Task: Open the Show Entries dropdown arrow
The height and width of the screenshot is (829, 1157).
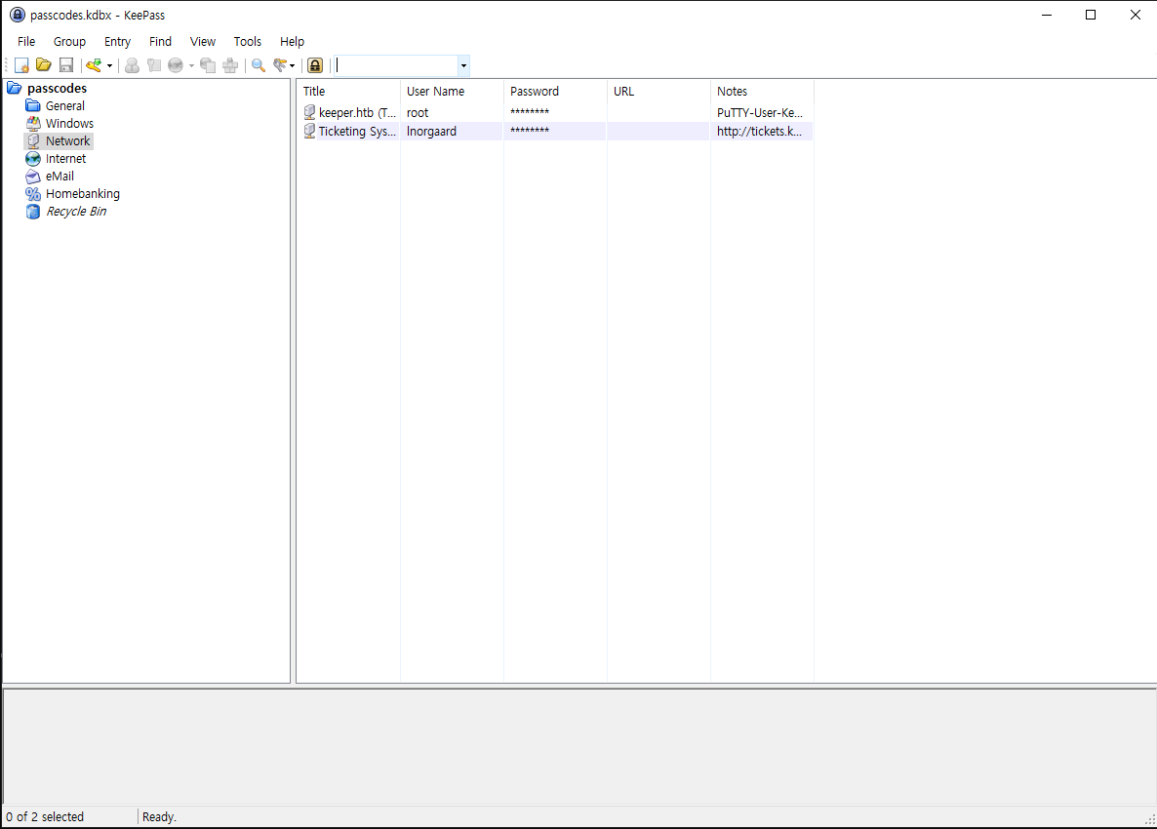Action: click(293, 65)
